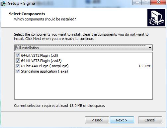The width and height of the screenshot is (167, 128).
Task: Select the 64-bit VST3 Plugin label text
Action: click(x=41, y=61)
